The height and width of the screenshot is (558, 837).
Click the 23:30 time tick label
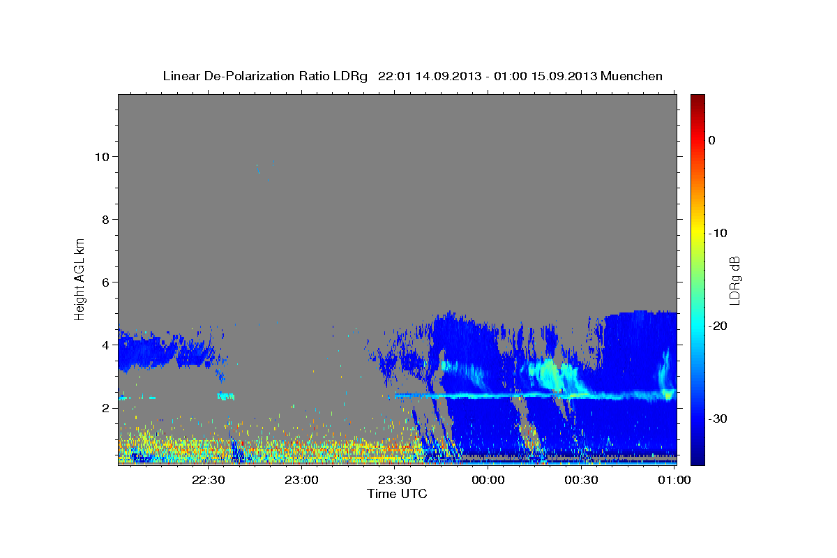tap(395, 481)
